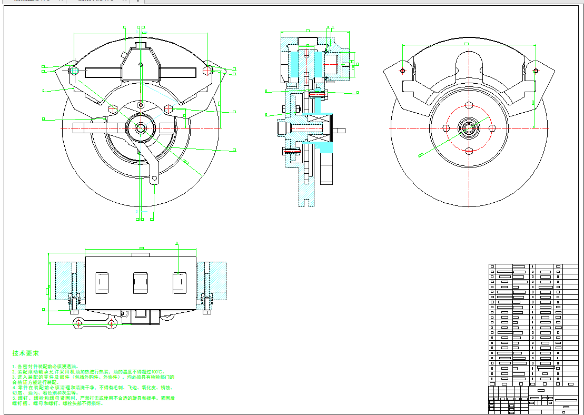The height and width of the screenshot is (415, 584).
Task: Click the top row of the parts list table
Action: pos(533,267)
